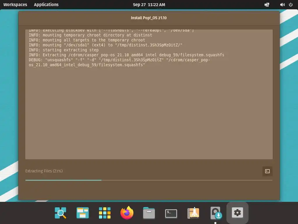Toggle the installer log terminal view button

[x=267, y=171]
